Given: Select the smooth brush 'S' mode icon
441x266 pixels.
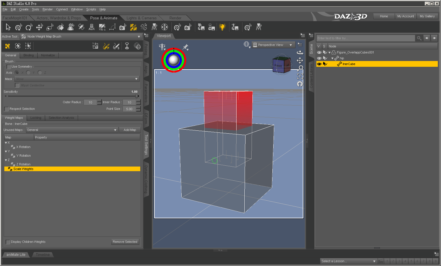Looking at the screenshot, I should coord(116,46).
